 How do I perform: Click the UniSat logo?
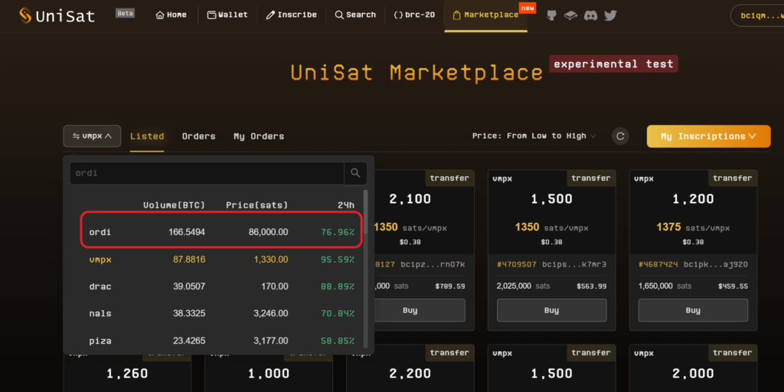pos(57,15)
